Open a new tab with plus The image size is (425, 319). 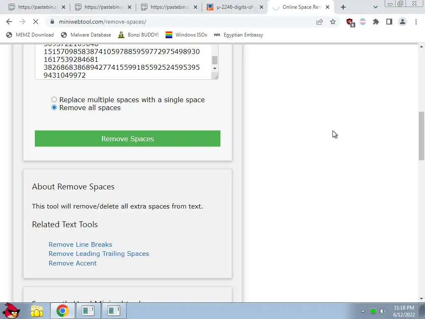(343, 7)
